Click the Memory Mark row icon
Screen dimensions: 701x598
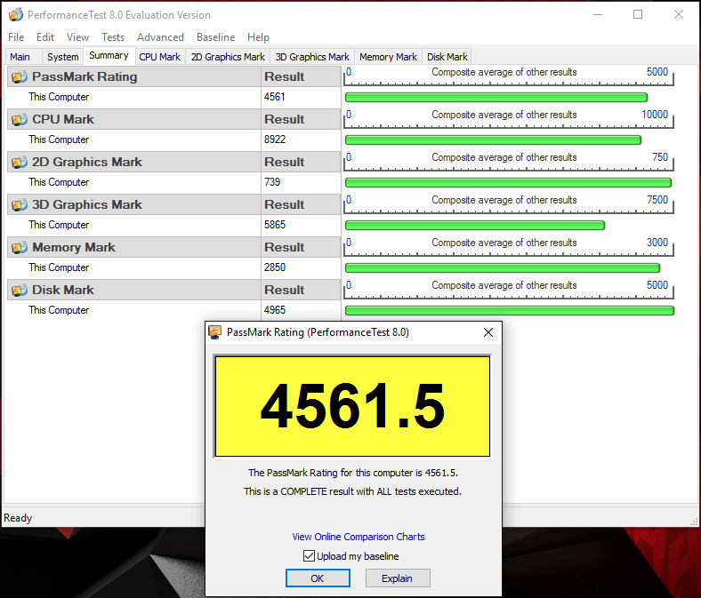[20, 247]
